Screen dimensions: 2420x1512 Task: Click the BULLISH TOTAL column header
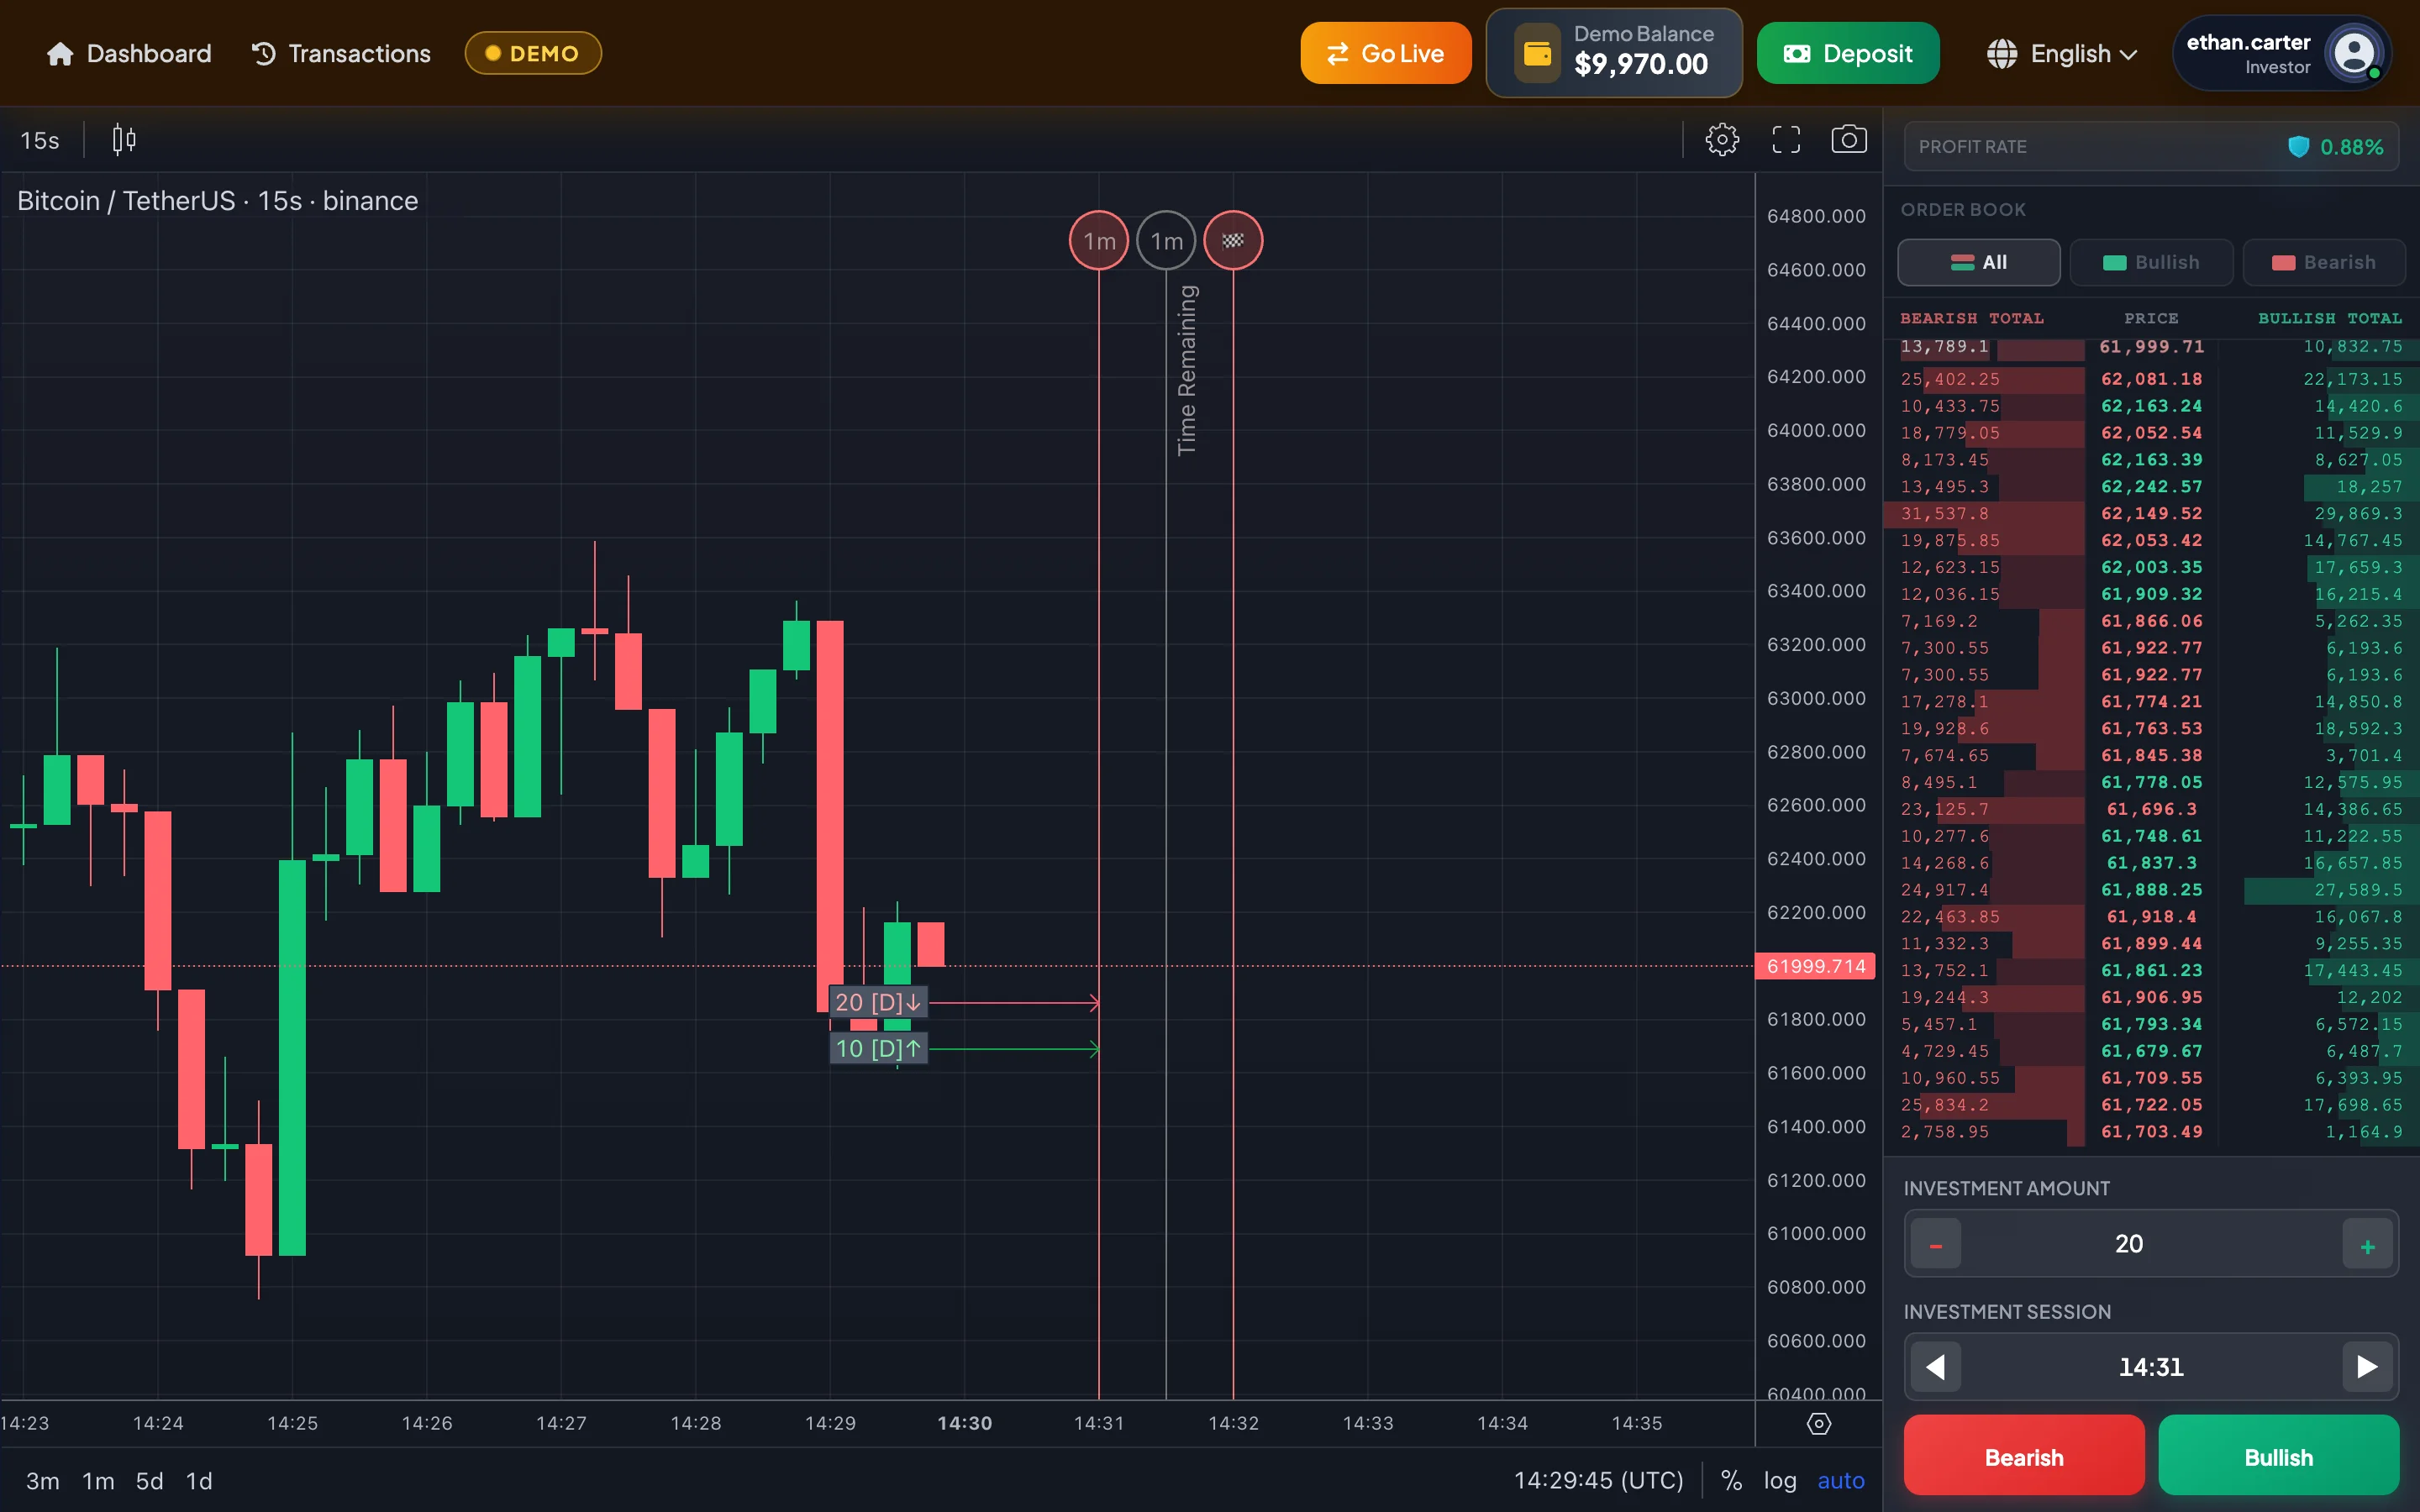[x=2329, y=319]
